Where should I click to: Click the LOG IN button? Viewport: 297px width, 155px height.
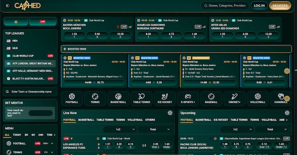click(x=259, y=6)
